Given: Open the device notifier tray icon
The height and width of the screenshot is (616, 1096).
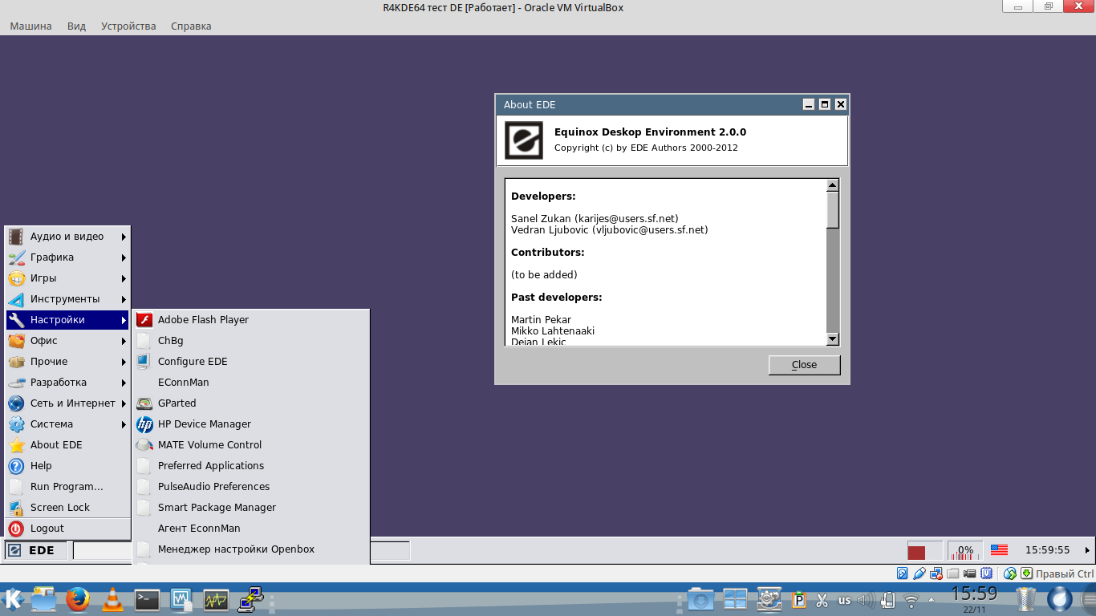Looking at the screenshot, I should pos(888,599).
